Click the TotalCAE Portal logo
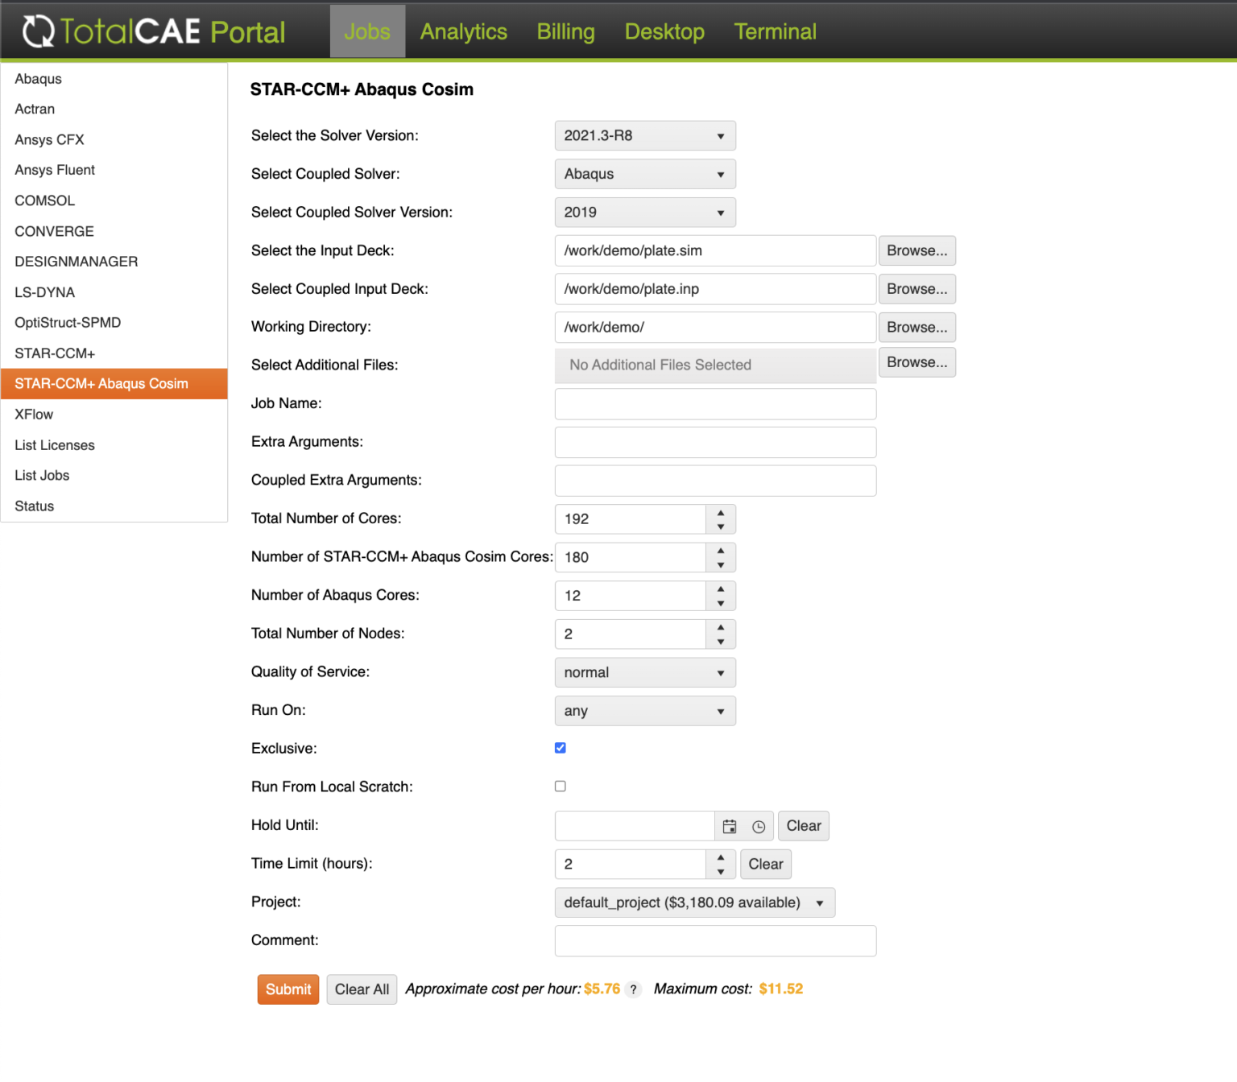Screen dimensions: 1237x1082 [x=154, y=31]
